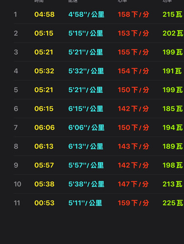Select split time 00:53
The width and height of the screenshot is (184, 244).
pyautogui.click(x=45, y=203)
